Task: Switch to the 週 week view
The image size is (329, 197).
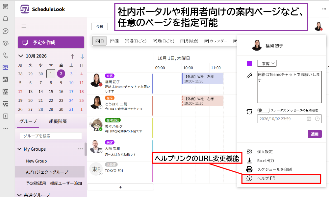Action: click(114, 41)
